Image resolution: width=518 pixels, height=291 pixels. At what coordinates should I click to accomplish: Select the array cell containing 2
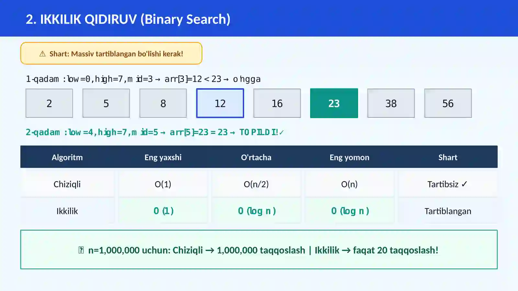pos(49,103)
